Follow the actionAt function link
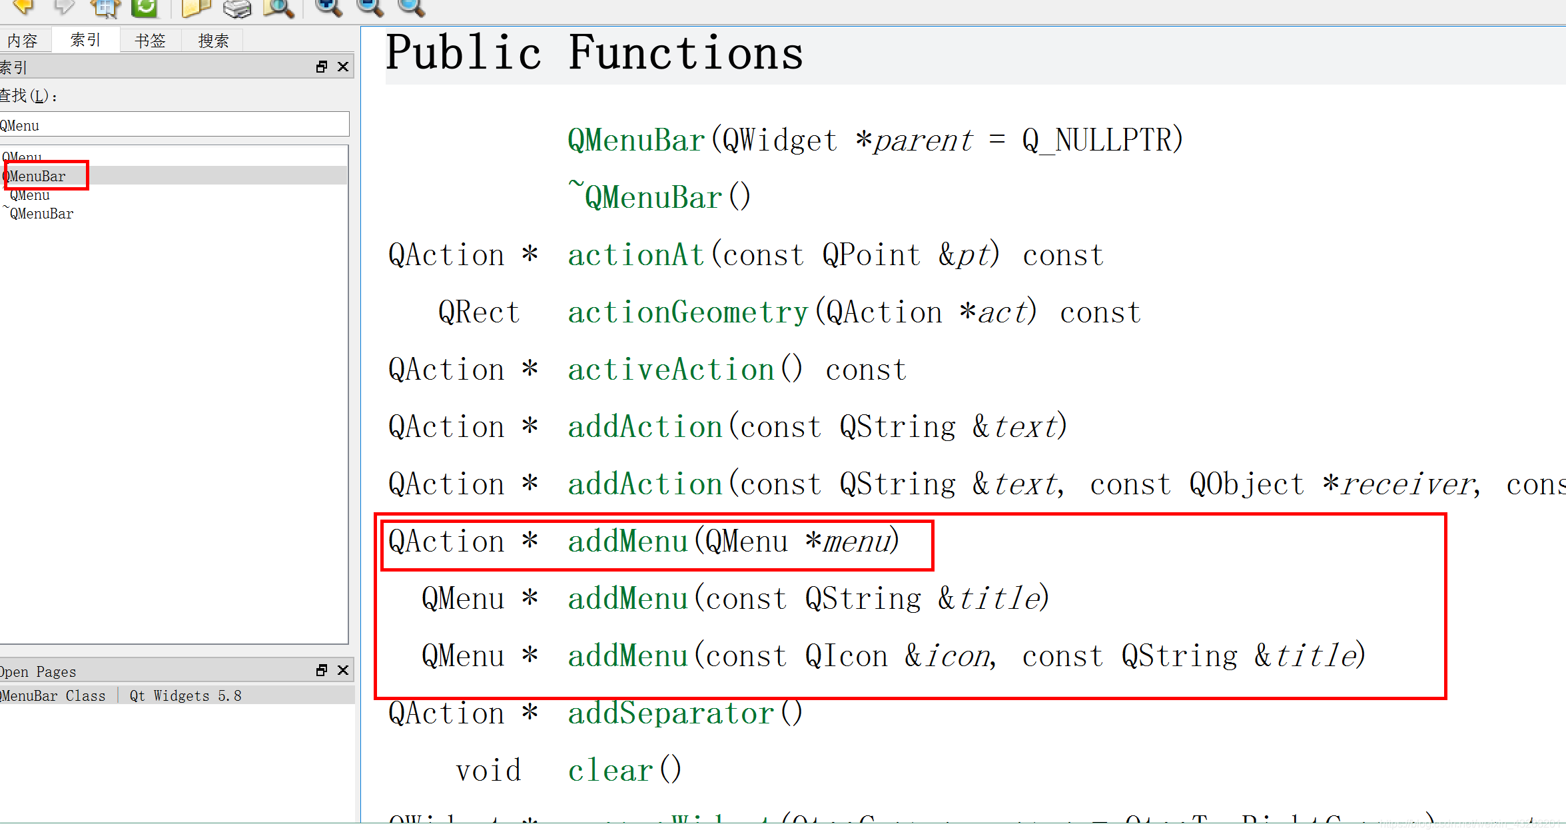The width and height of the screenshot is (1566, 836). (x=636, y=255)
